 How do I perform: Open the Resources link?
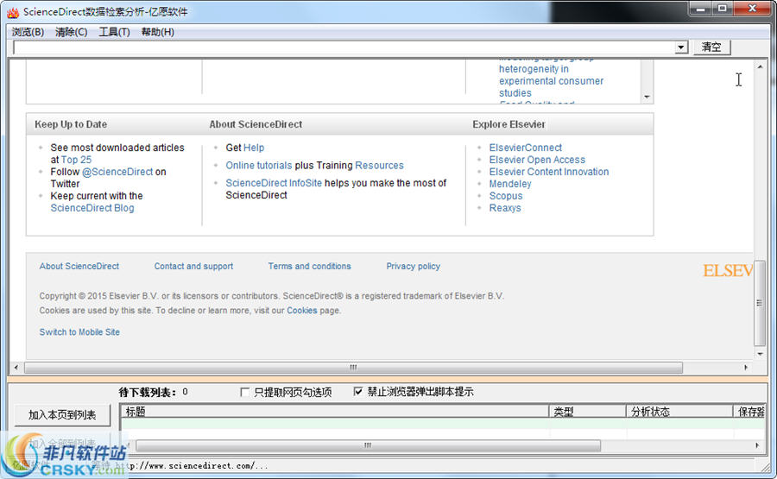(380, 166)
